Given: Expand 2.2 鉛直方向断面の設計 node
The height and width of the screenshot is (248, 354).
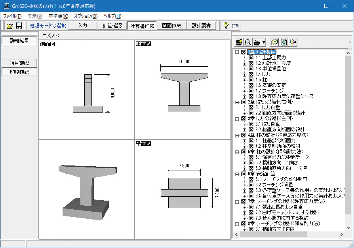Looking at the screenshot, I should click(x=244, y=113).
